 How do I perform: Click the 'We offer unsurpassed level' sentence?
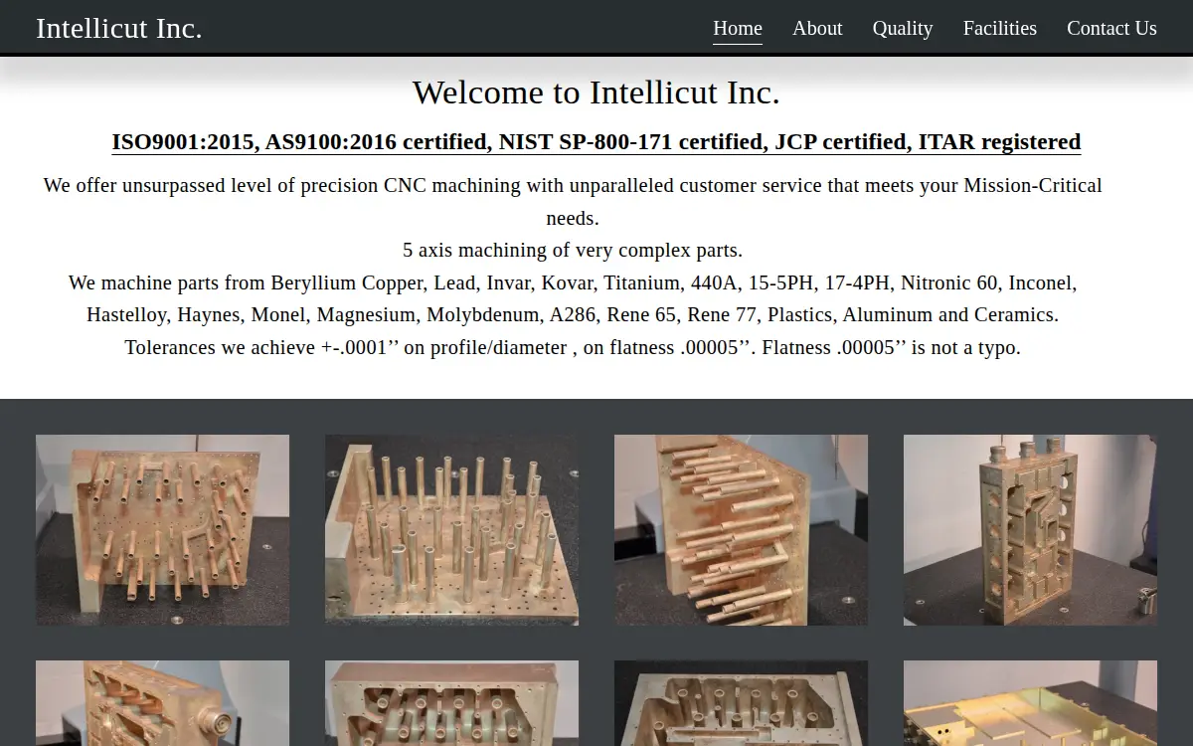click(573, 201)
